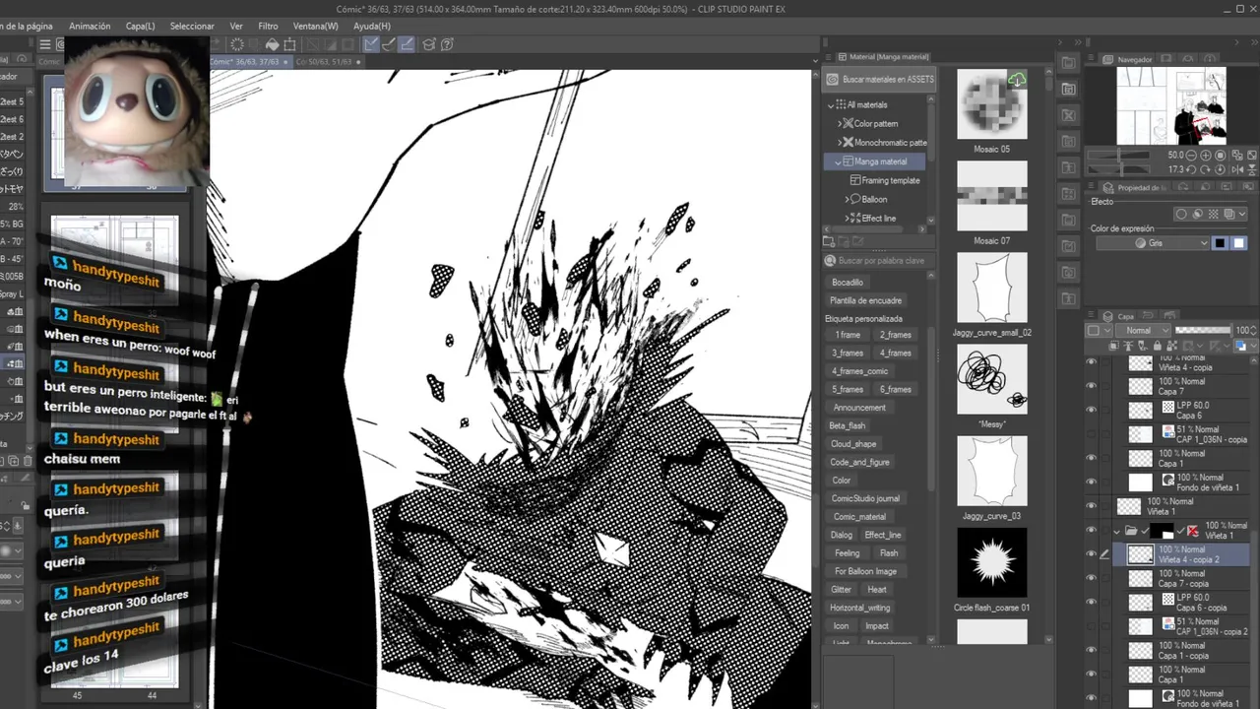Reset canvas rotation in the Navigator

pyautogui.click(x=1221, y=169)
